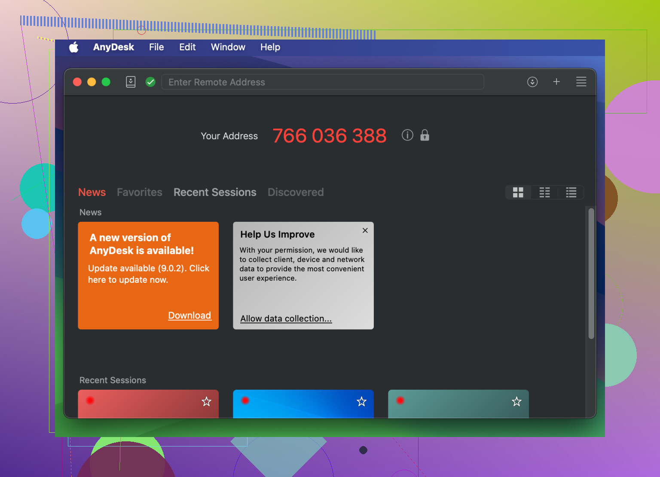Open a new tab with plus icon
The height and width of the screenshot is (477, 660).
pos(556,81)
